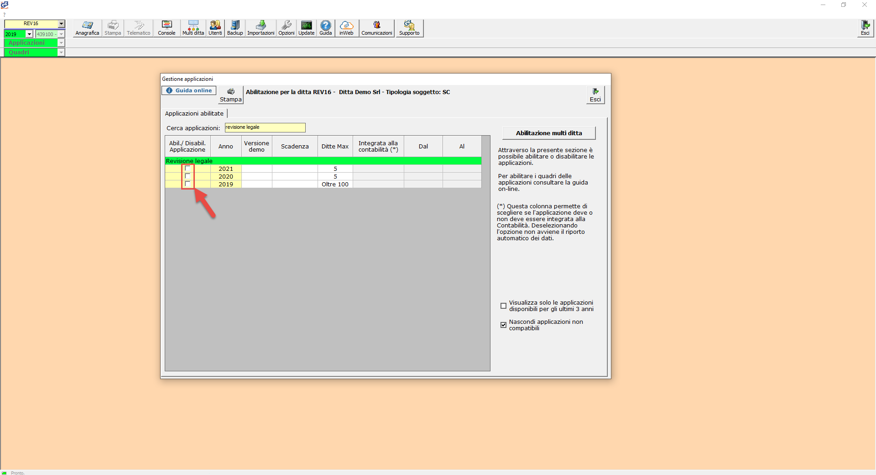Viewport: 876px width, 475px height.
Task: Open the Opzioni toolbar icon
Action: 287,28
